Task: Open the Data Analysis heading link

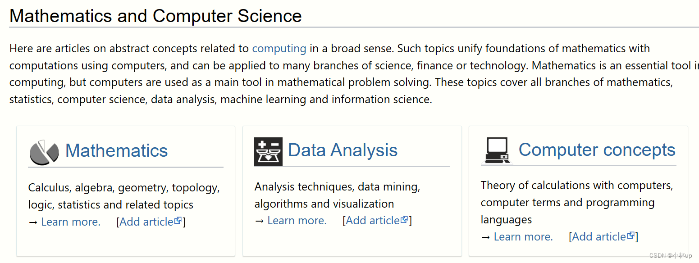Action: 343,150
